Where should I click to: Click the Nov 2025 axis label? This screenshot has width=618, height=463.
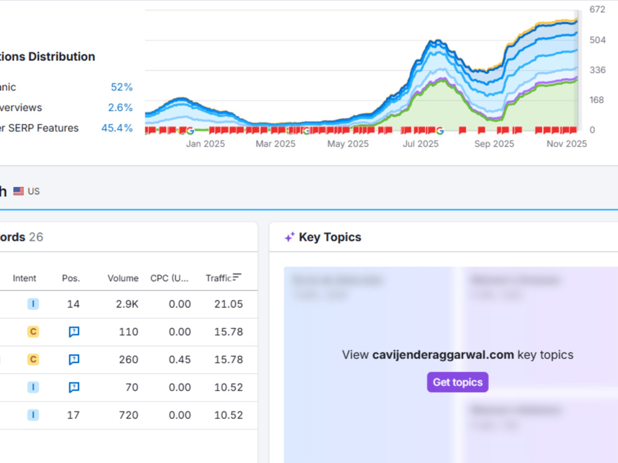pyautogui.click(x=567, y=144)
